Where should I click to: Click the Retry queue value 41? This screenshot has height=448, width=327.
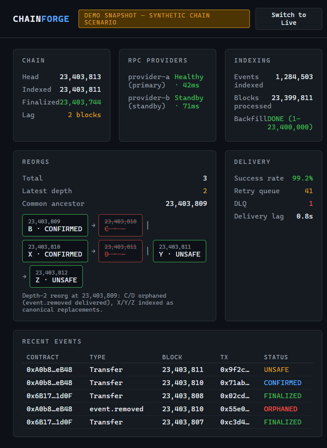coord(309,191)
